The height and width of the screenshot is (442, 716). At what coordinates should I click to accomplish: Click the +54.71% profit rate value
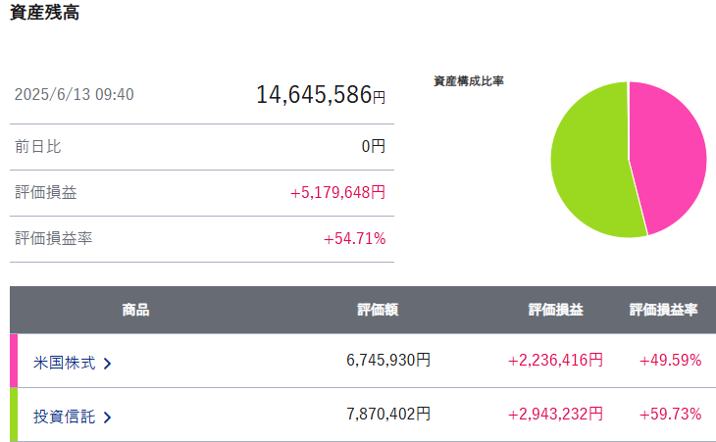click(x=354, y=239)
